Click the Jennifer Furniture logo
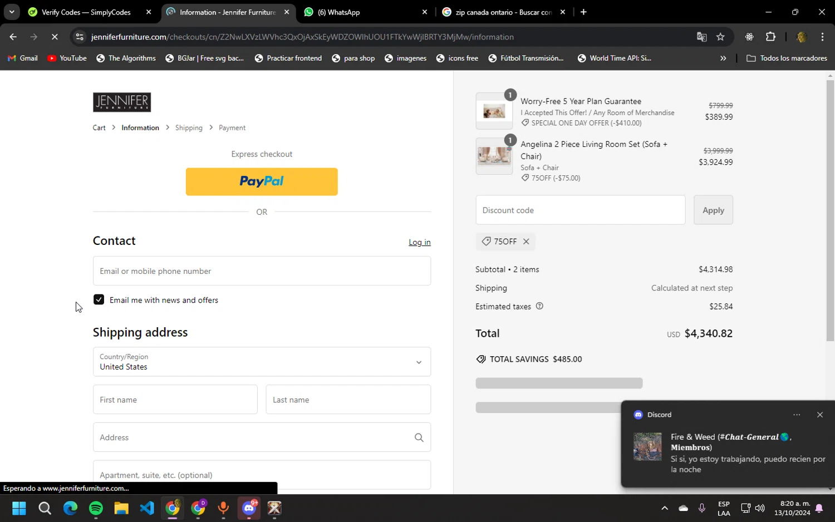Screen dimensions: 835x522 click(x=122, y=102)
